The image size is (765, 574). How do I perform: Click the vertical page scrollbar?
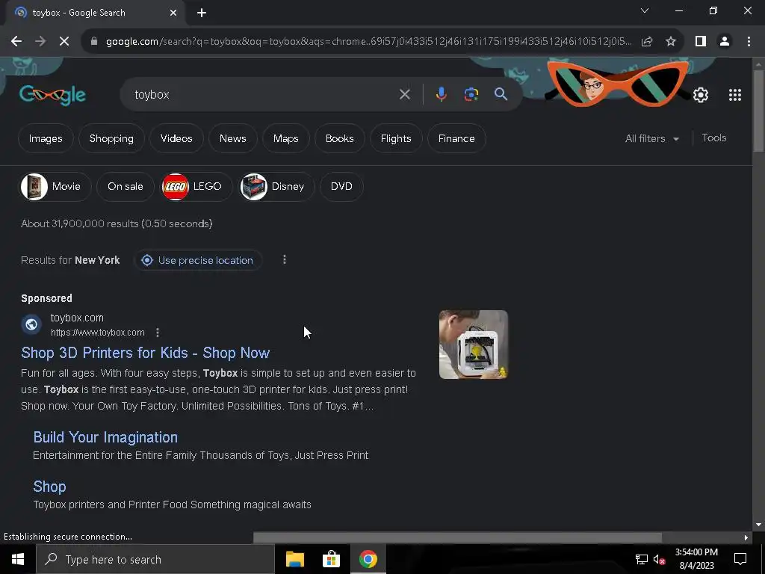758,112
